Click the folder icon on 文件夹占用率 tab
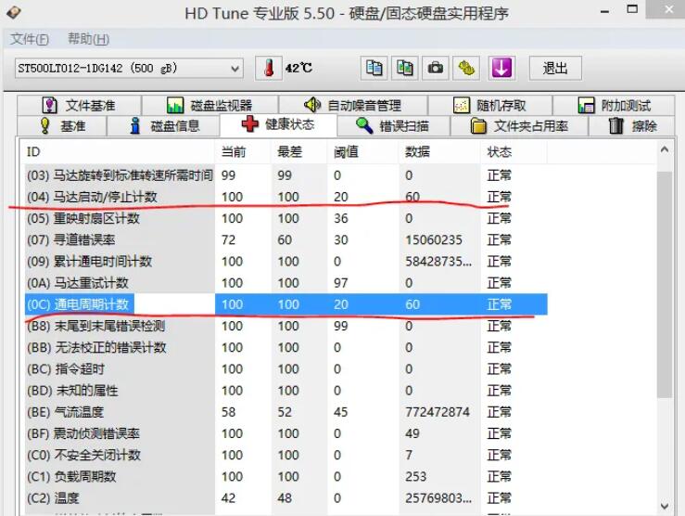The width and height of the screenshot is (685, 516). click(478, 126)
